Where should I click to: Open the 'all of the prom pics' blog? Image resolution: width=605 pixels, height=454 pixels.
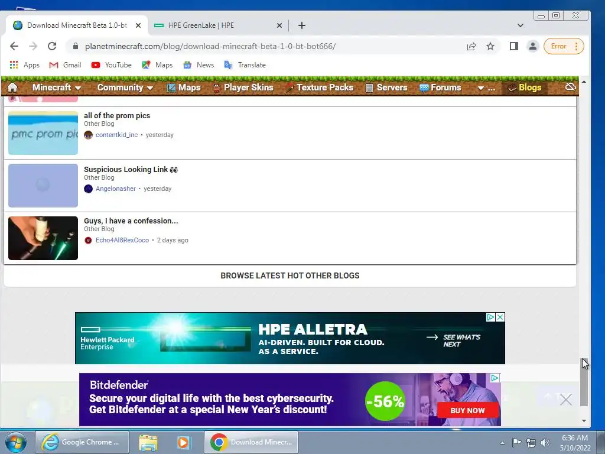pos(117,115)
